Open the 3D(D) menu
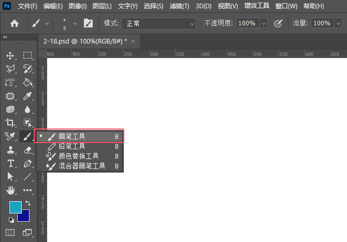Viewport: 347px width, 242px height. click(204, 6)
